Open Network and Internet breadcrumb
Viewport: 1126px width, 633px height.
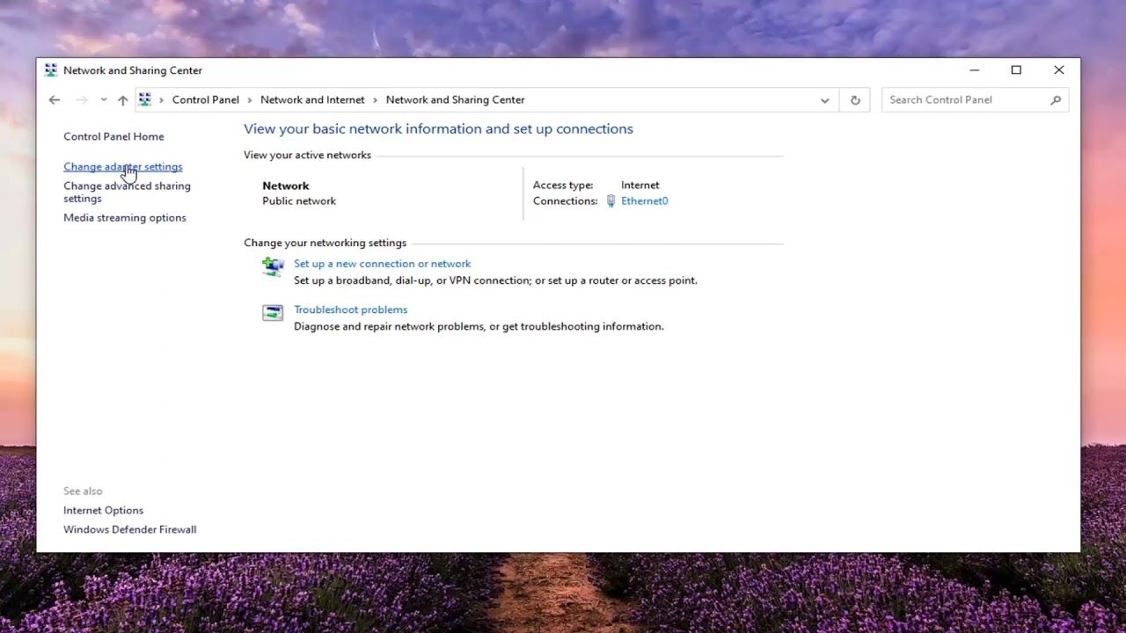(x=312, y=99)
